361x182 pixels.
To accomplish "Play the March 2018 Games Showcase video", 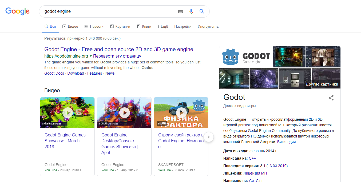I will (68, 112).
